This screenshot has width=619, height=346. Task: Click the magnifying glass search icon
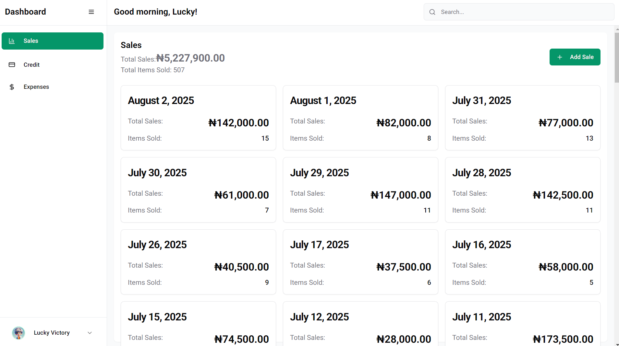click(432, 12)
